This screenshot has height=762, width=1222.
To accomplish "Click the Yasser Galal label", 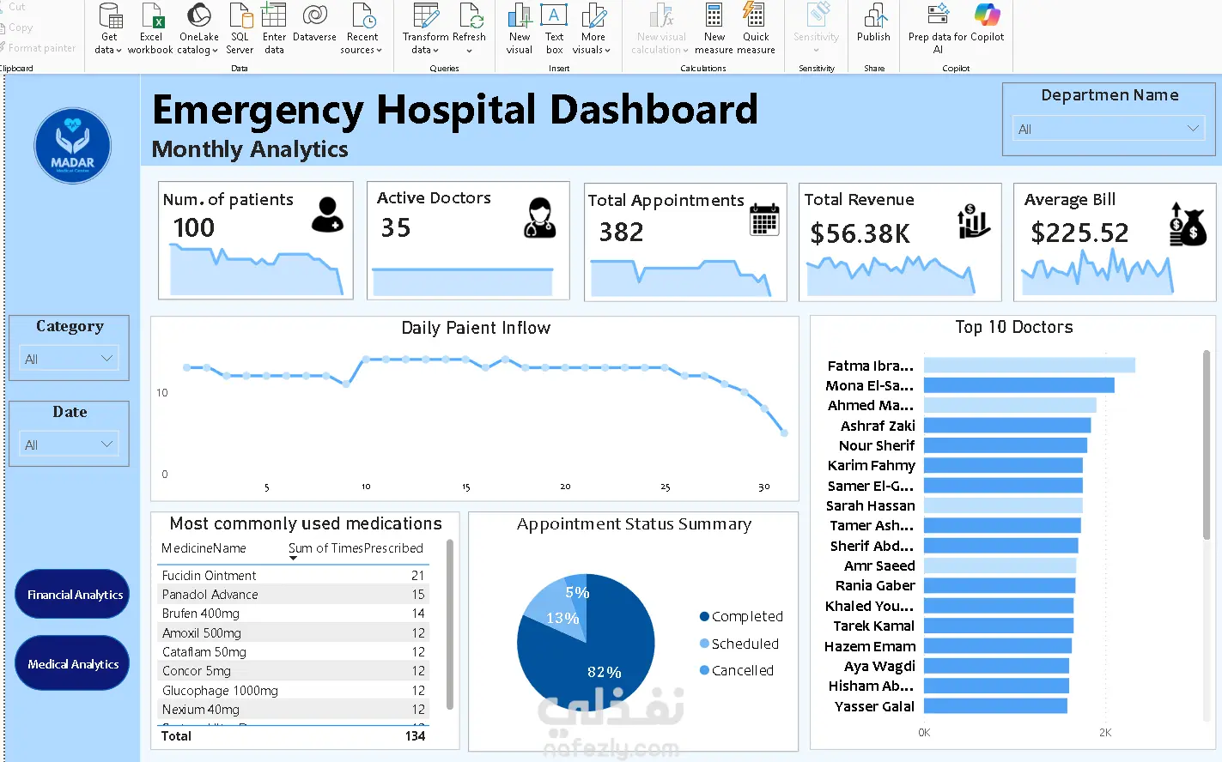I will tap(874, 706).
